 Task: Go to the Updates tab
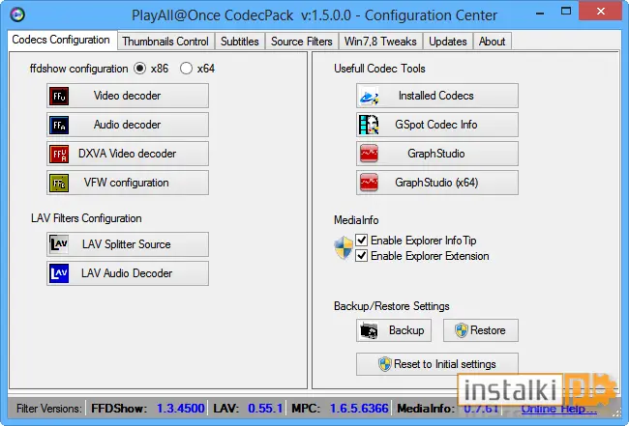click(x=448, y=42)
